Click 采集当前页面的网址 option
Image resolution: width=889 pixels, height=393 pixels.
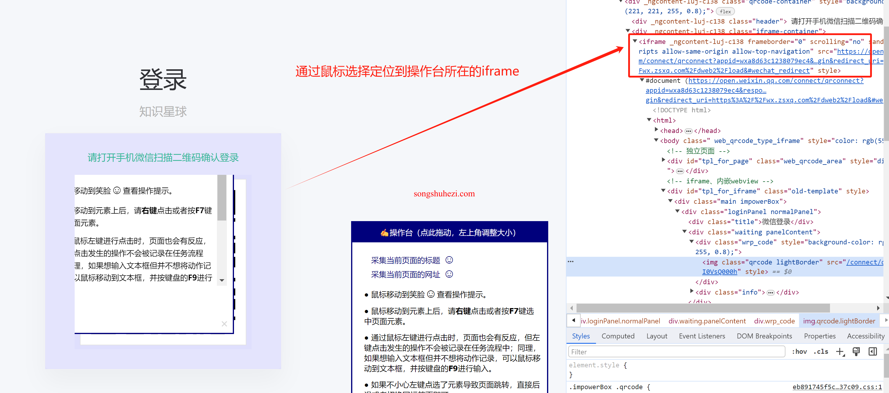pos(405,274)
